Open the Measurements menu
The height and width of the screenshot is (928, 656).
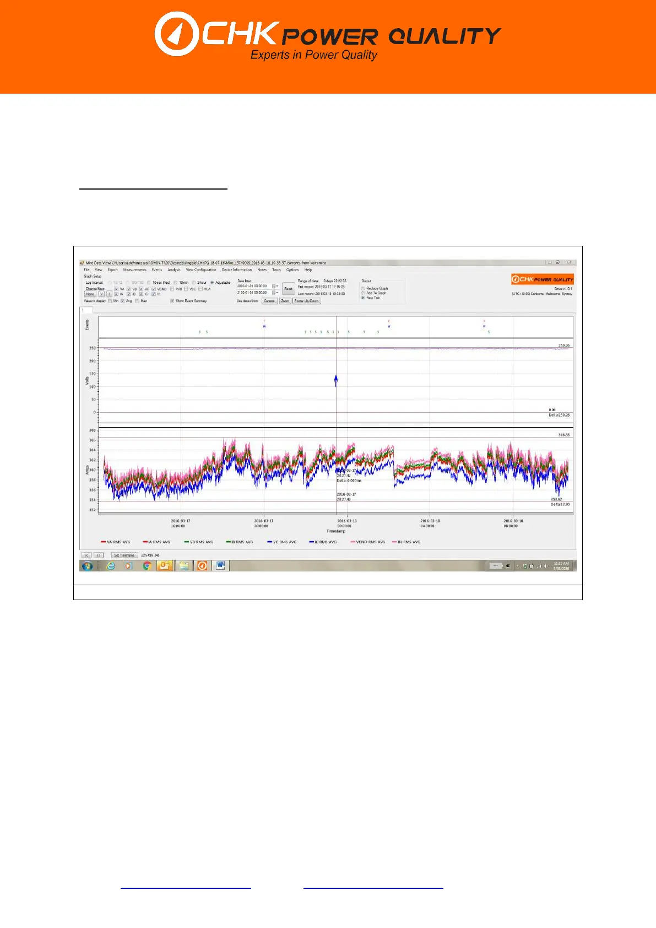pyautogui.click(x=135, y=270)
